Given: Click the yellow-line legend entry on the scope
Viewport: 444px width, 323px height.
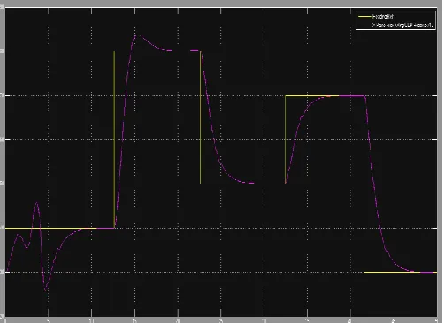Looking at the screenshot, I should click(x=376, y=17).
